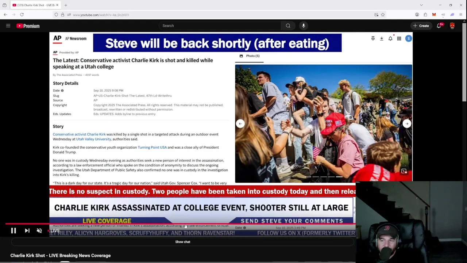Screen dimensions: 467x263
Task: Open the purple brain extension icon
Action: 452,15
